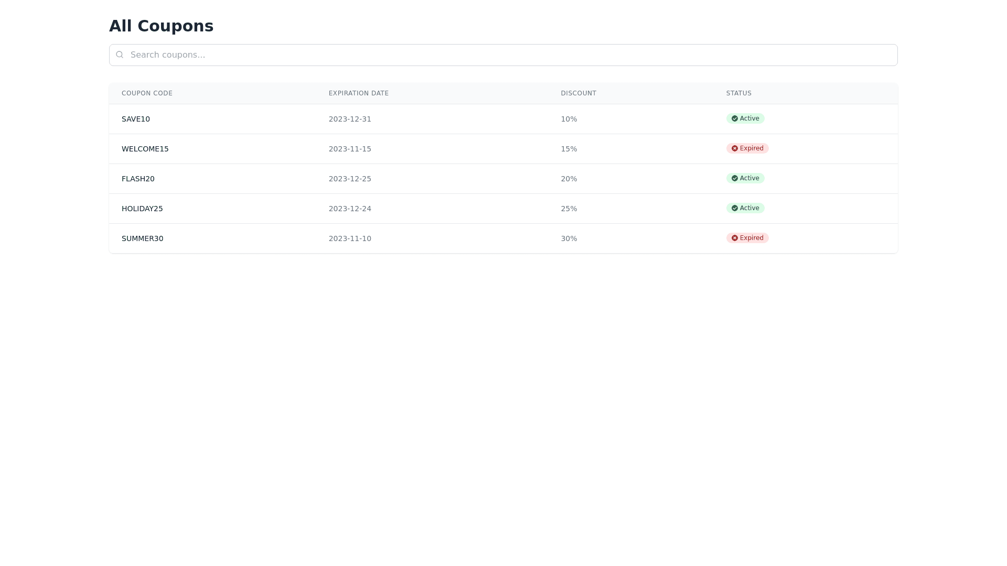This screenshot has width=1007, height=566.
Task: Open the FLASH20 coupon row
Action: pyautogui.click(x=138, y=179)
